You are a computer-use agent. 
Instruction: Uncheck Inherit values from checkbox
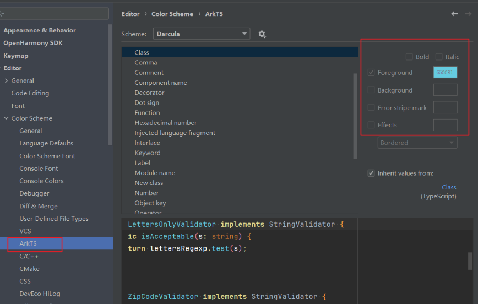tap(371, 173)
